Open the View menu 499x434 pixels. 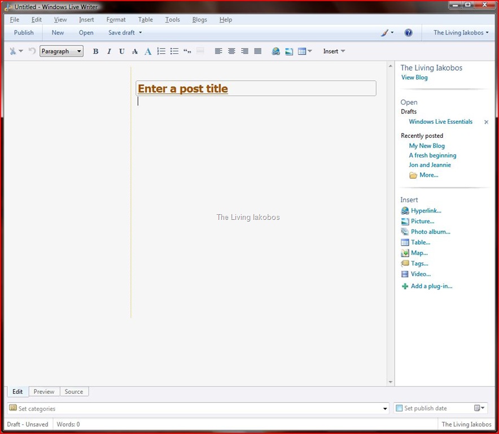[x=60, y=19]
